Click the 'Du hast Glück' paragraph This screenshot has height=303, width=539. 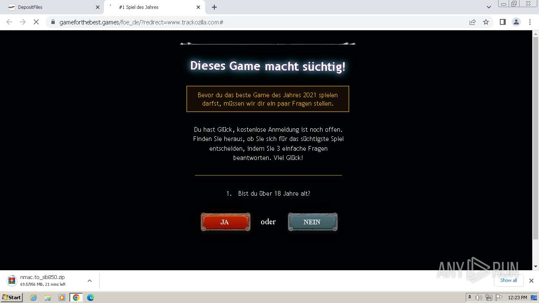click(268, 144)
